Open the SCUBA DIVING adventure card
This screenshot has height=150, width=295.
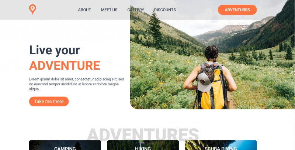221,145
